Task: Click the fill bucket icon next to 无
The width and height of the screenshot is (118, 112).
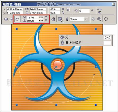Action: (x=62, y=37)
